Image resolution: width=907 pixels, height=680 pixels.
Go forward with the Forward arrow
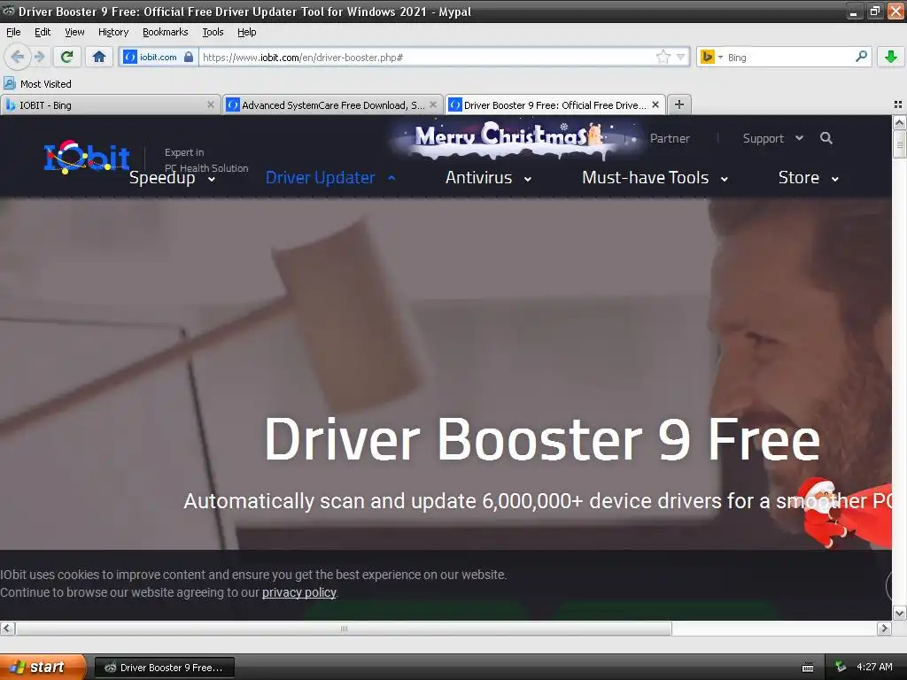[39, 57]
